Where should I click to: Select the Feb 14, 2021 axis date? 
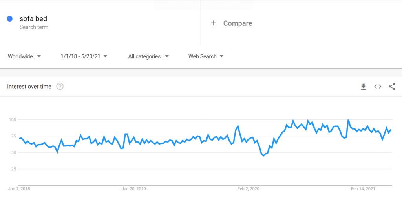pyautogui.click(x=363, y=189)
